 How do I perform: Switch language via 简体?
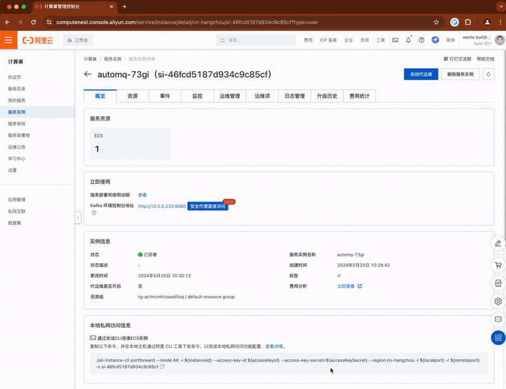pyautogui.click(x=450, y=40)
